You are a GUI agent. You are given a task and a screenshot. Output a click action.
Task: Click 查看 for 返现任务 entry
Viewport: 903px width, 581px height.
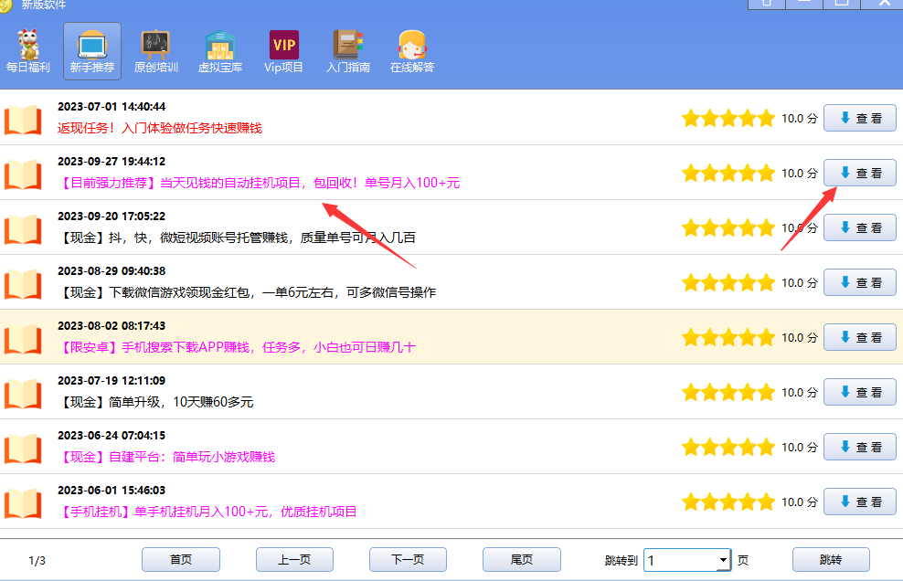pos(860,118)
